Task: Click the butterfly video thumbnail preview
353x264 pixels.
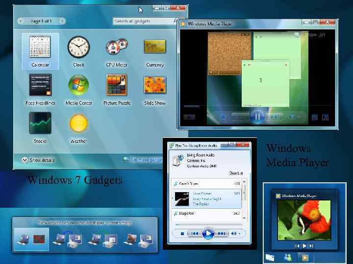Action: pyautogui.click(x=304, y=220)
